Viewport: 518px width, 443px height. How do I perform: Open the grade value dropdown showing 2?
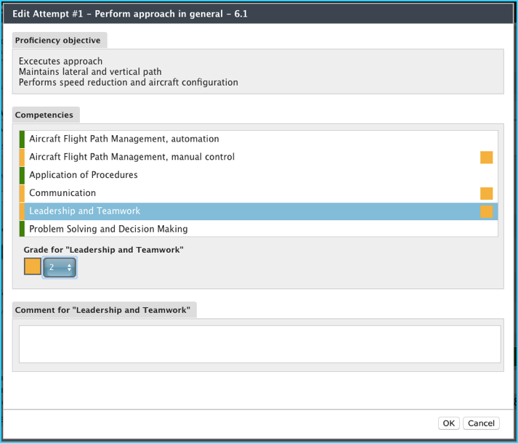(60, 267)
